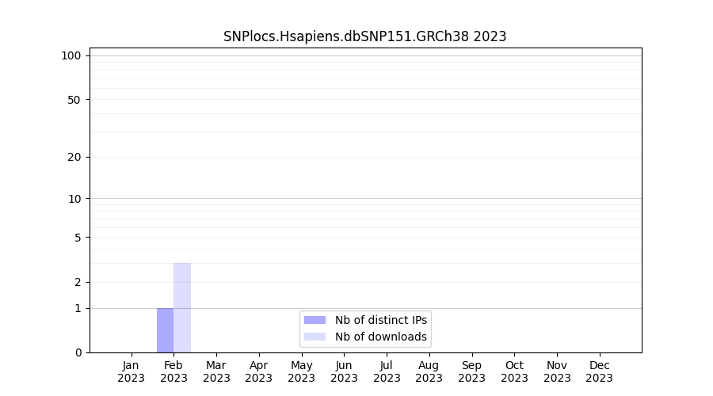Click the 'Nb of downloads' legend color swatch
This screenshot has width=713, height=396.
tap(315, 337)
